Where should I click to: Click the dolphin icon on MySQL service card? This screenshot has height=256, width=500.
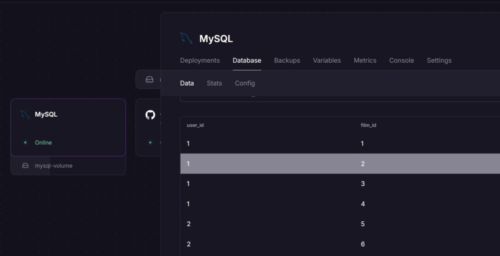point(25,114)
